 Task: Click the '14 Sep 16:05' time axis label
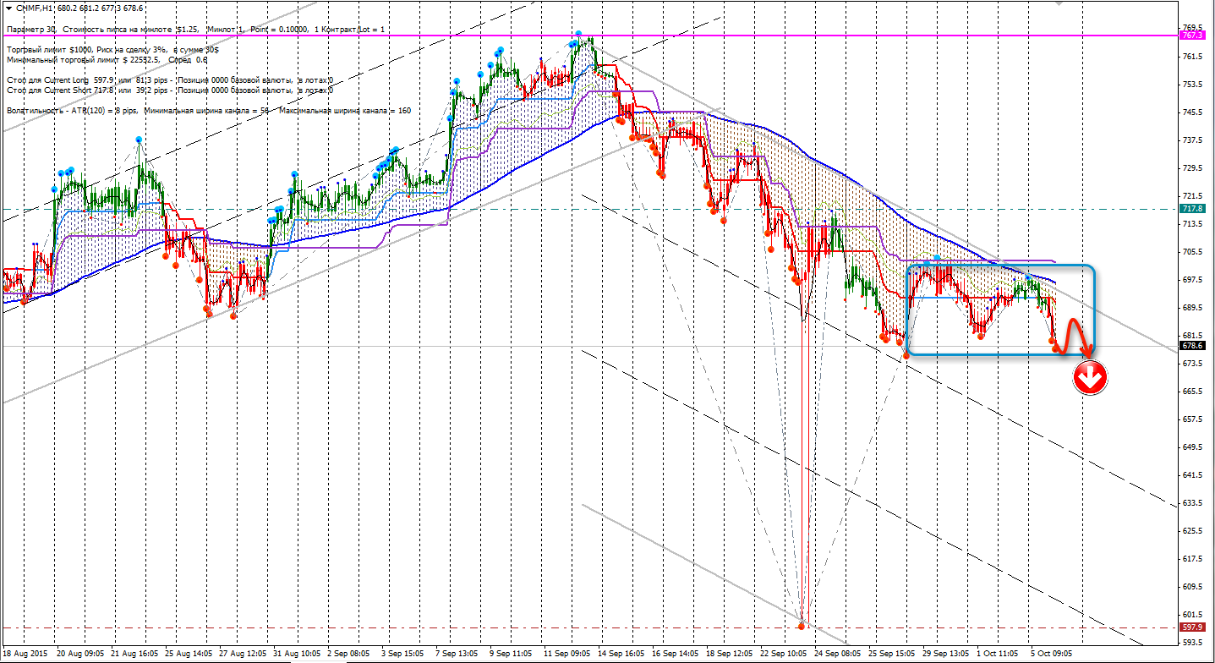click(622, 654)
